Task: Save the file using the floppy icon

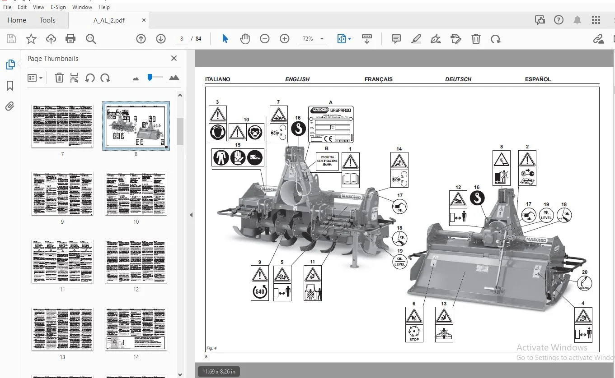Action: point(11,39)
